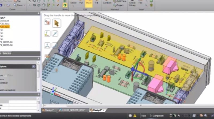This screenshot has width=214, height=119.
Task: Select the Move tool in Edit group
Action: pos(89,3)
